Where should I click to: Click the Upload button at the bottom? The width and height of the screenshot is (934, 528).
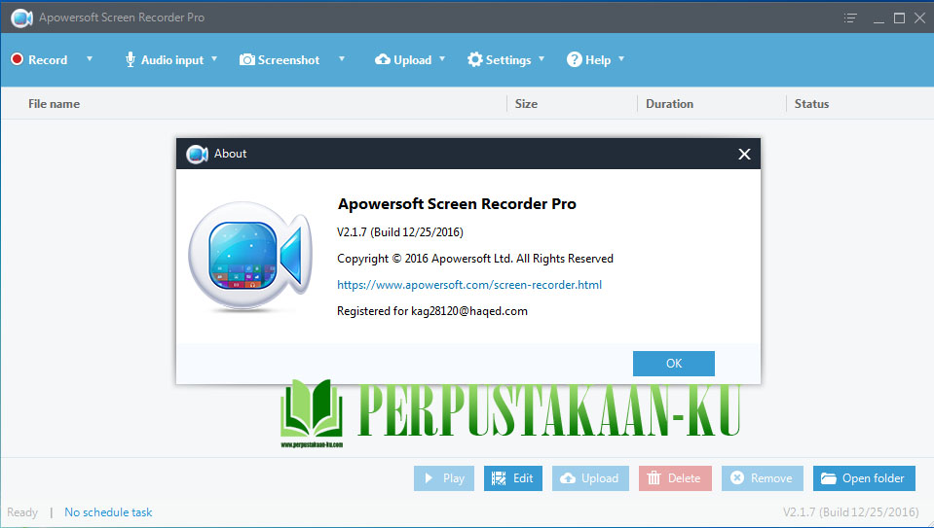pos(590,478)
